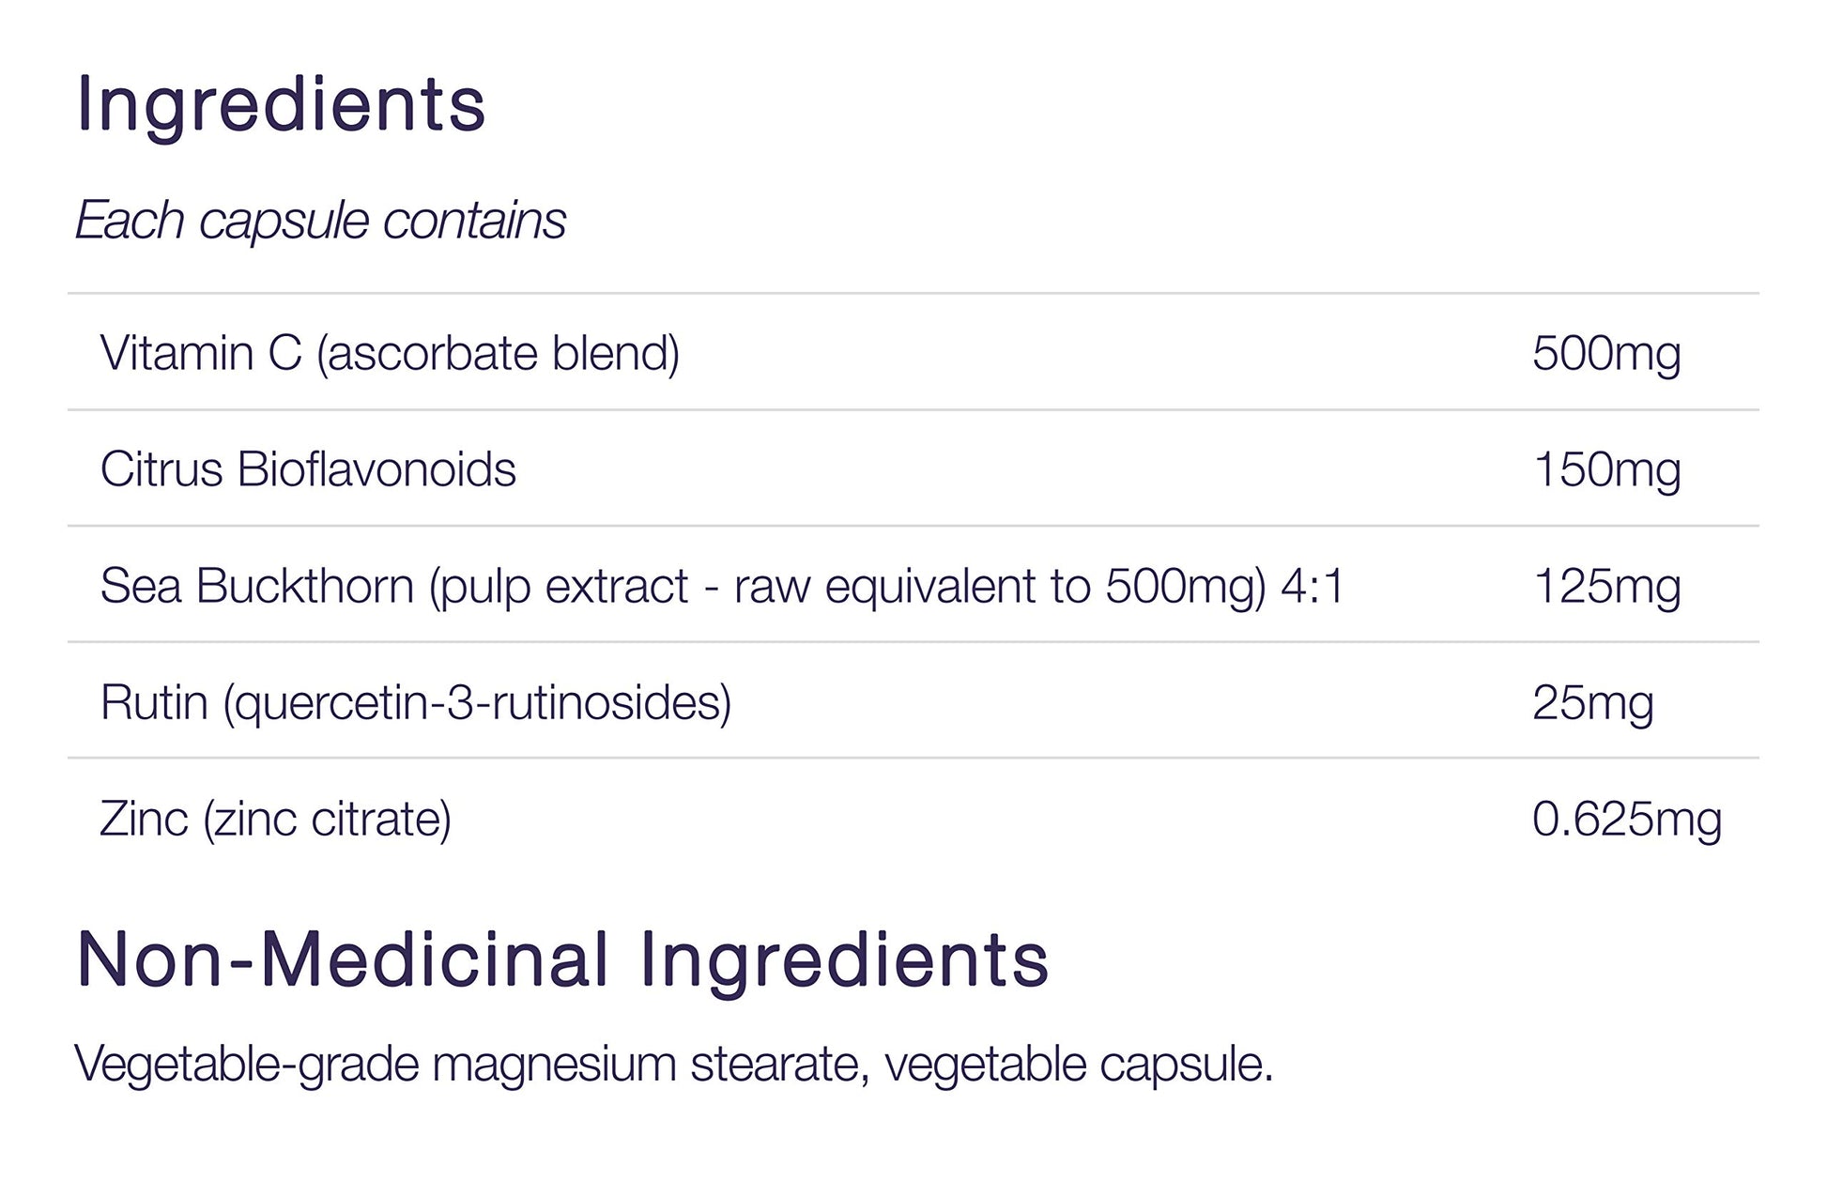This screenshot has height=1181, width=1827.
Task: Click the Zinc ingredient name
Action: pyautogui.click(x=144, y=819)
